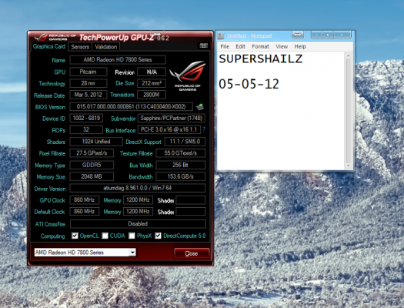Click the Default Clock field 860 MHz
The width and height of the screenshot is (404, 308).
point(85,212)
